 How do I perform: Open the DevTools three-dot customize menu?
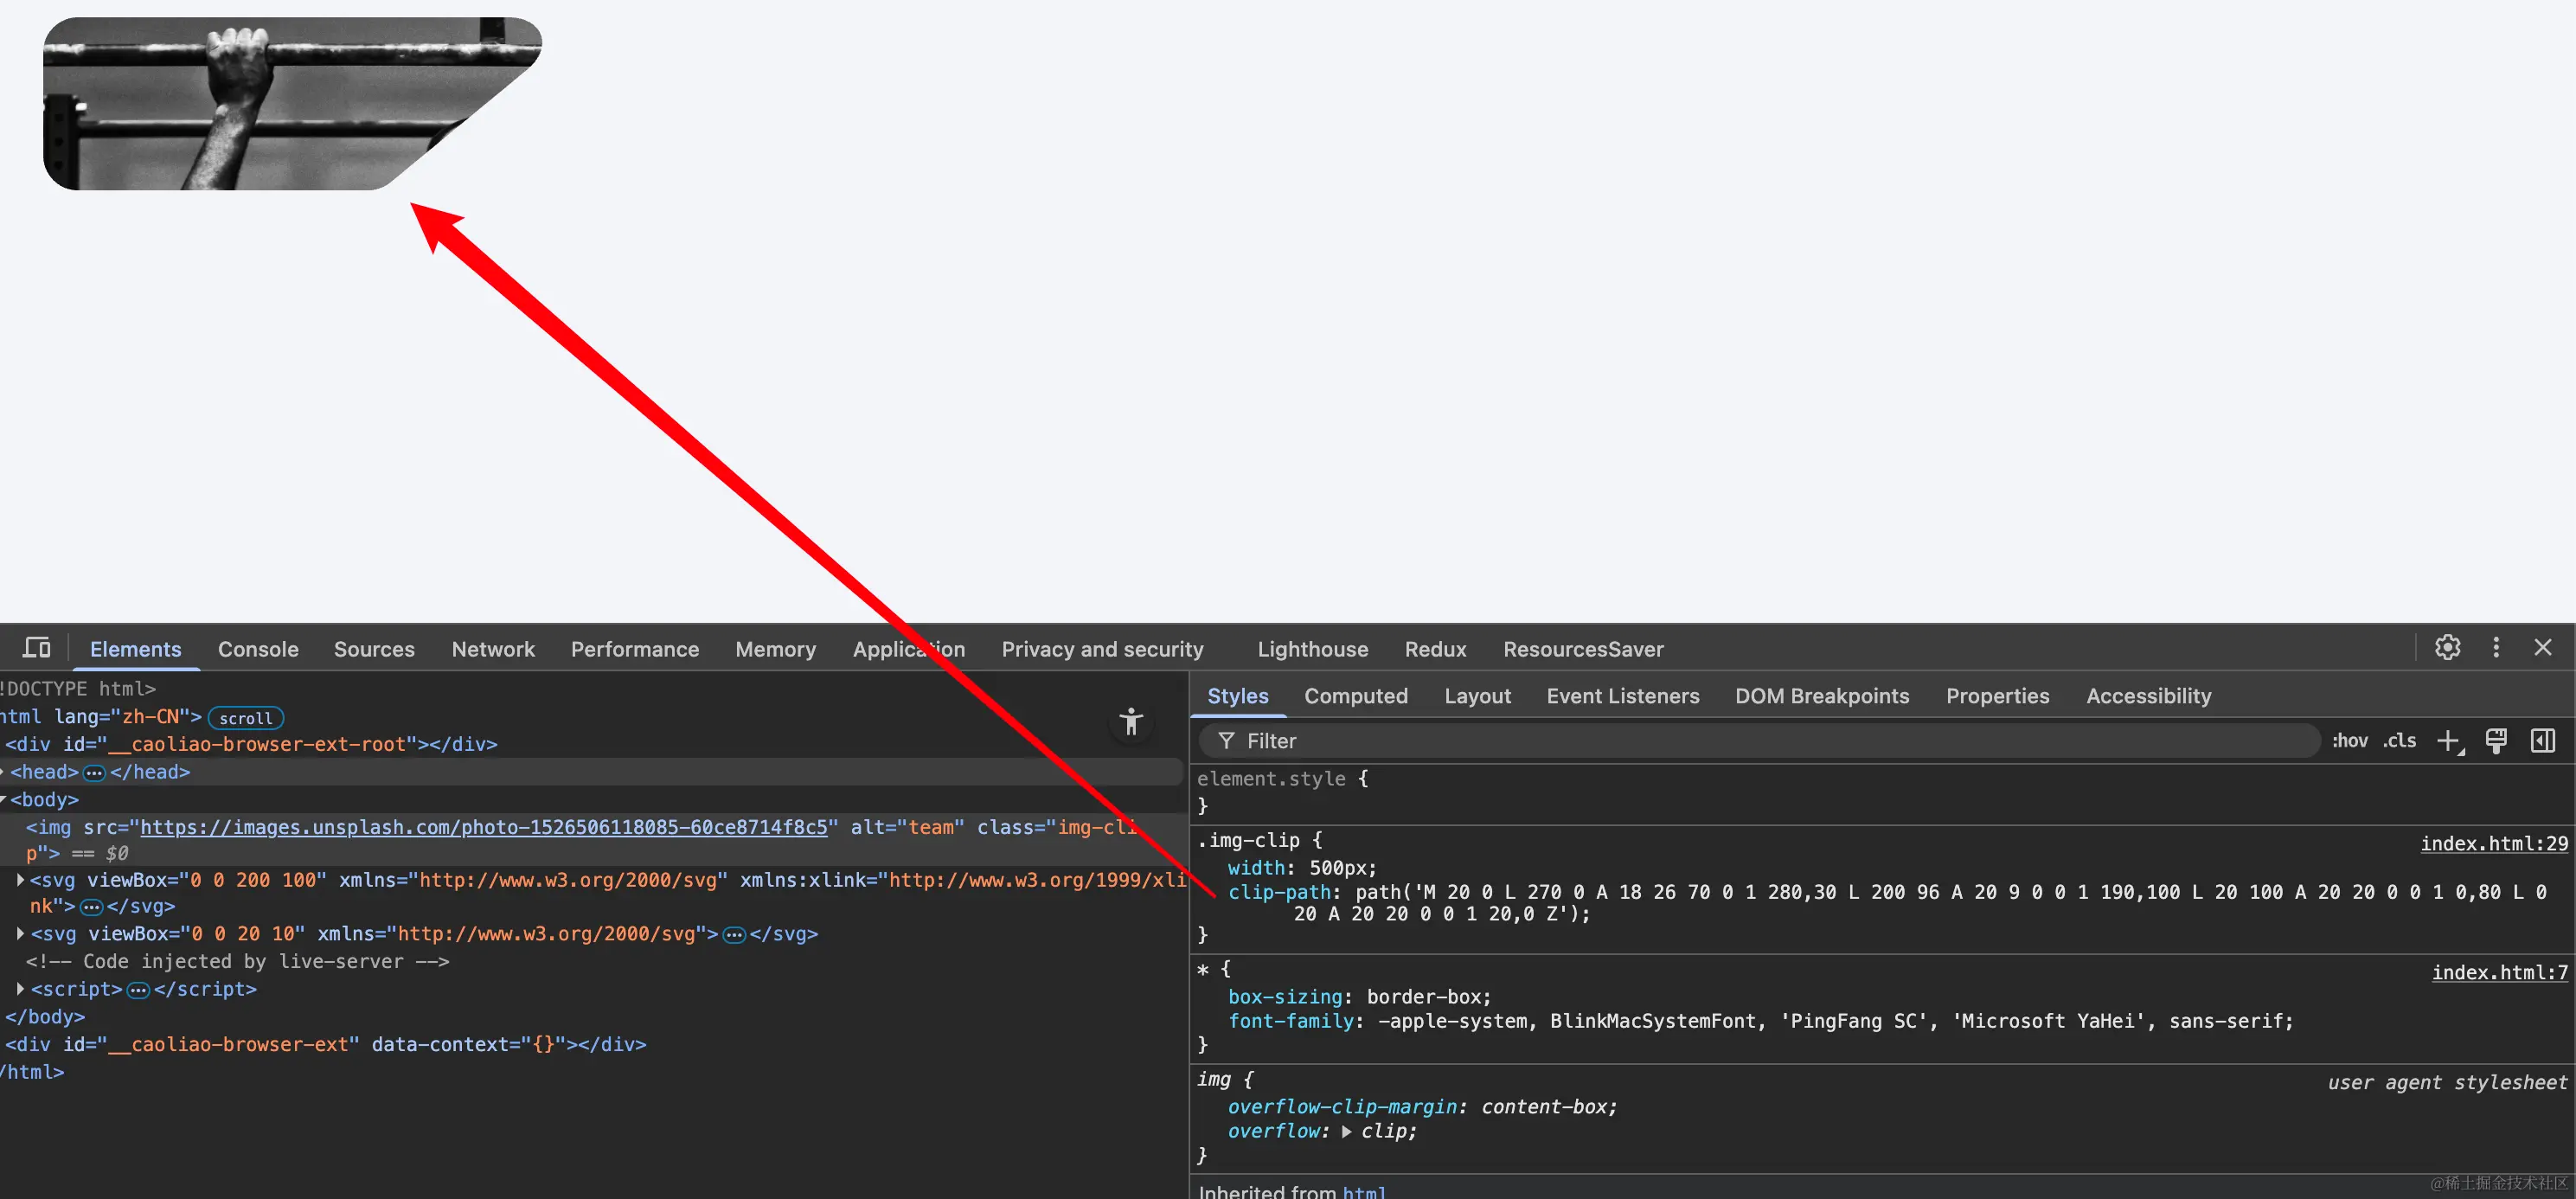pos(2496,648)
